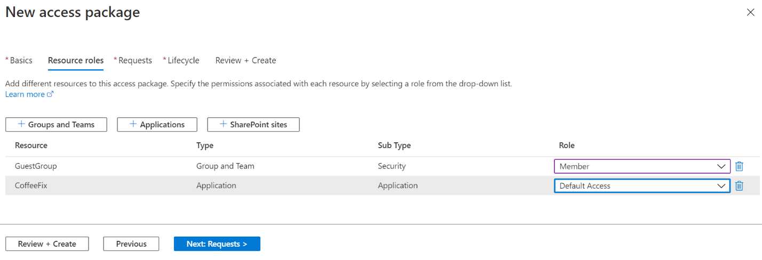Viewport: 762px width, 260px height.
Task: Delete the GuestGroup resource row
Action: pyautogui.click(x=739, y=166)
